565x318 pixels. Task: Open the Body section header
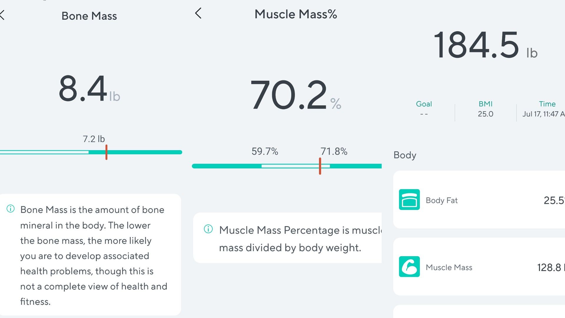point(405,155)
